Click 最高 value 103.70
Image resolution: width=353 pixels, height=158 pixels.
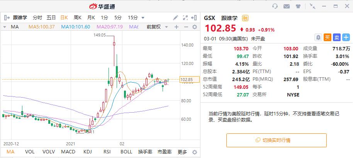[241, 49]
